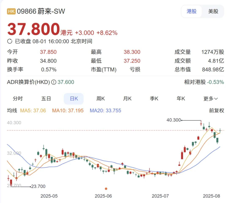Select the 分时 chart tab
This screenshot has width=228, height=203.
click(x=18, y=98)
